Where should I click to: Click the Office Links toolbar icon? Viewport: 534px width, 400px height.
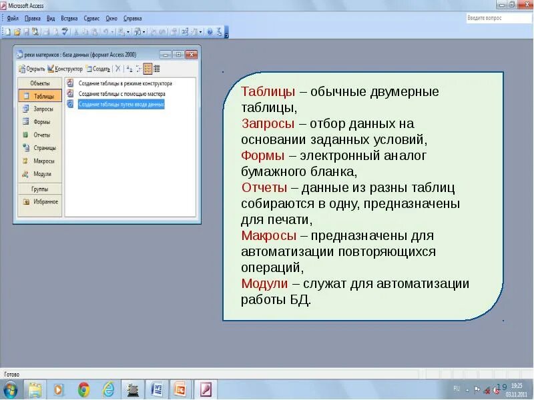click(x=121, y=32)
